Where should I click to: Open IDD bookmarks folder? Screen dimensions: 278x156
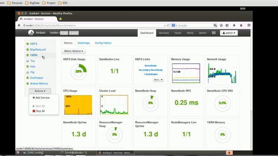[x=63, y=3]
